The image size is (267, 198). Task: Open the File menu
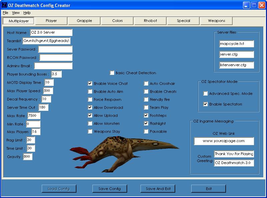pos(5,13)
